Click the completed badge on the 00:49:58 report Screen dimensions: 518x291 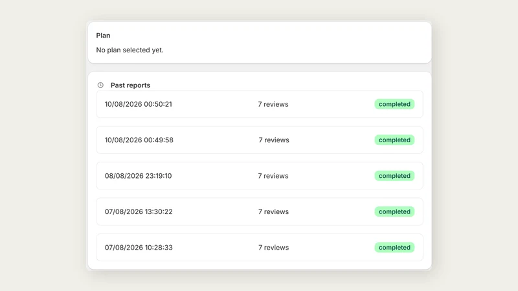[x=394, y=140]
